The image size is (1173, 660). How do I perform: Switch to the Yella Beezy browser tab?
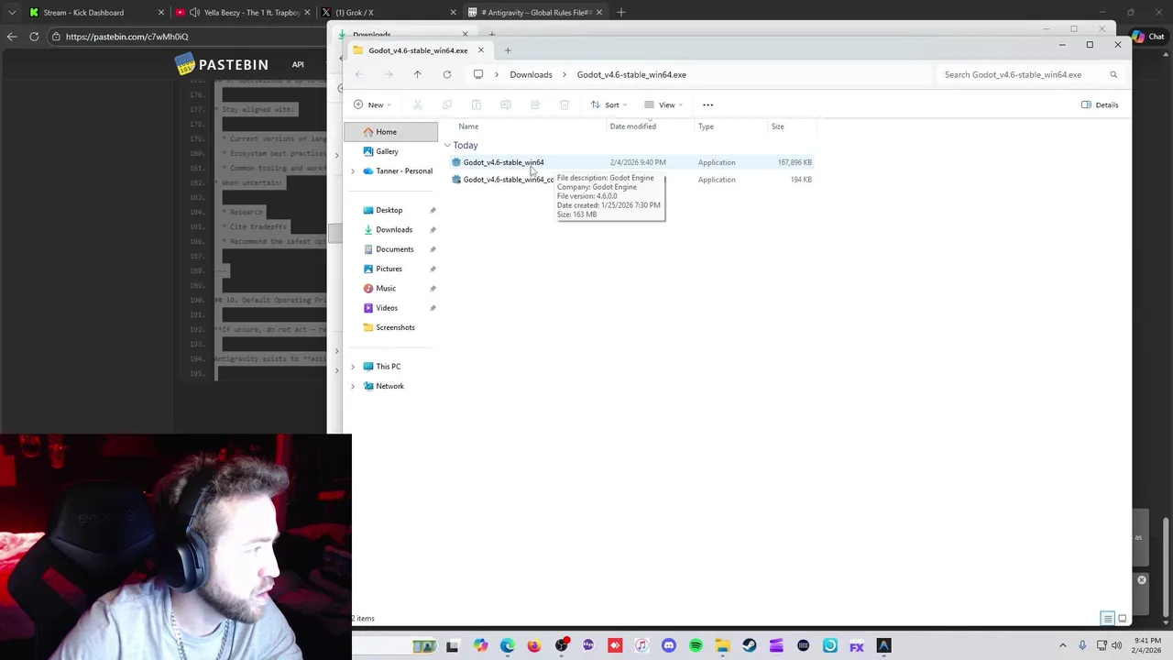tap(243, 13)
